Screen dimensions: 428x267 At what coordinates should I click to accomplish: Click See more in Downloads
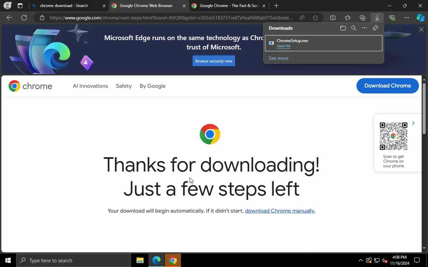[x=278, y=58]
